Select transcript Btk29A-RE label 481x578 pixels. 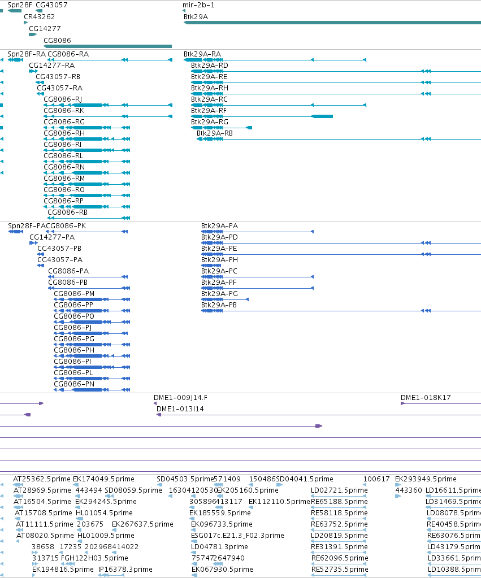[209, 77]
